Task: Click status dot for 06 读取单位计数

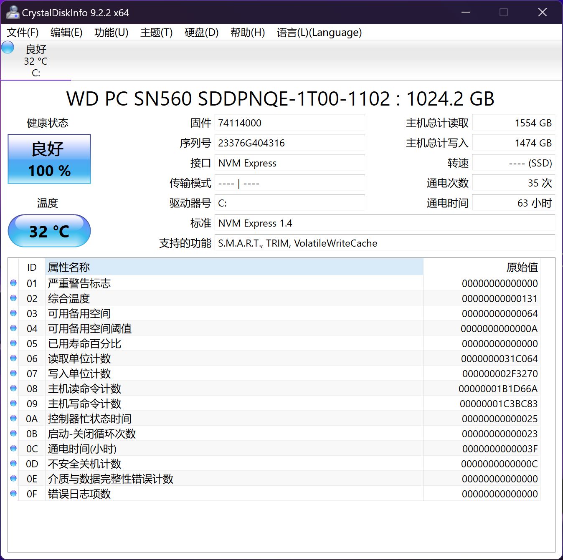Action: coord(13,358)
